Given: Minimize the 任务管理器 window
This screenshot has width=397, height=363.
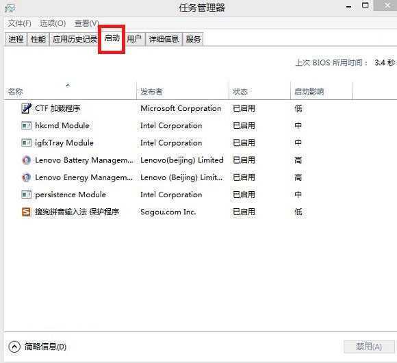Looking at the screenshot, I should click(x=349, y=7).
